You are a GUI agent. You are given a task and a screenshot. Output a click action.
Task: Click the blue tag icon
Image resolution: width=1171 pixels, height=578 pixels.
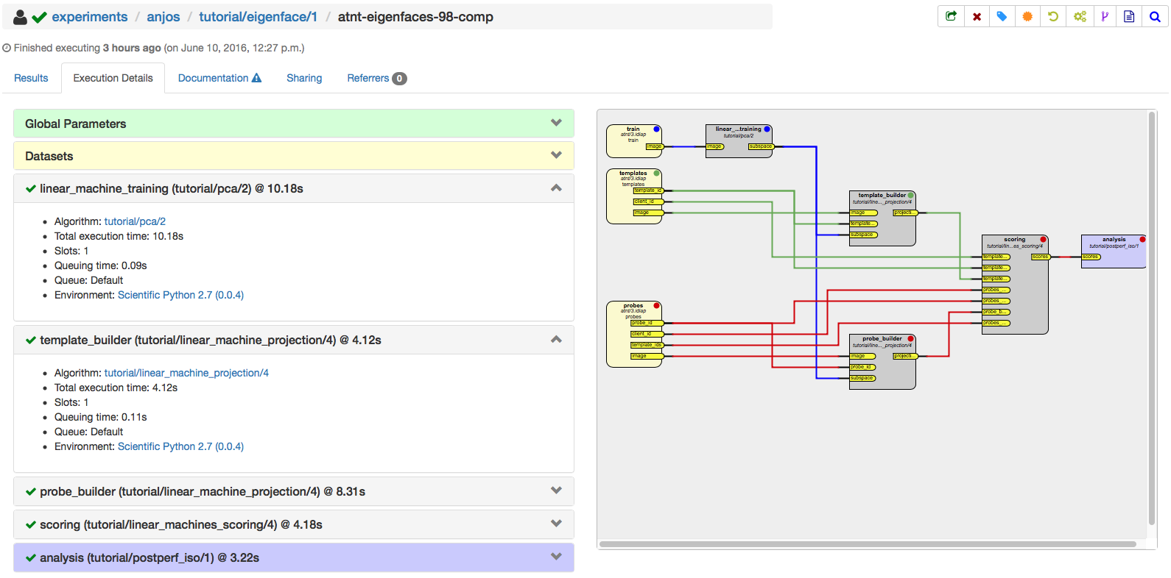(x=1002, y=16)
